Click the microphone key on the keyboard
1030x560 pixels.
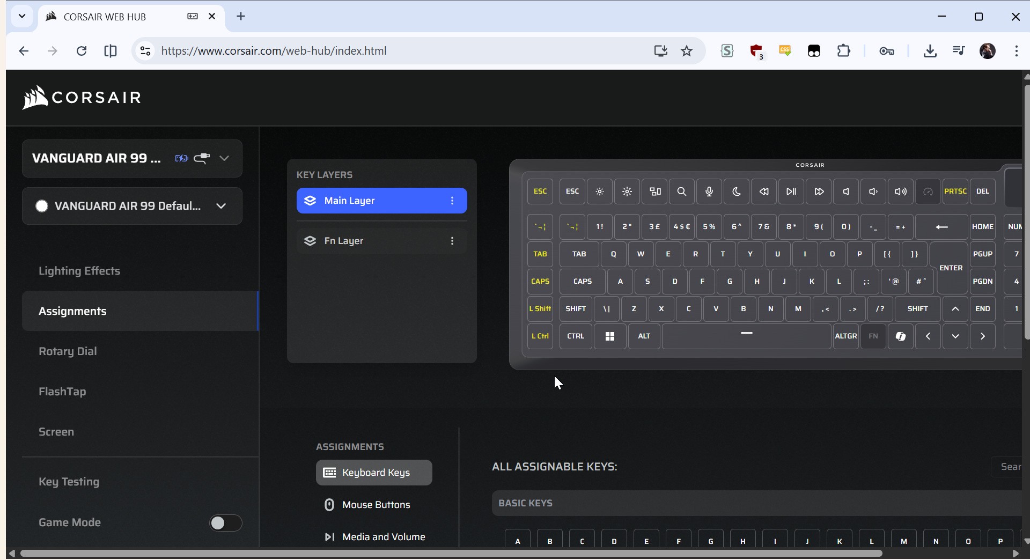tap(709, 192)
